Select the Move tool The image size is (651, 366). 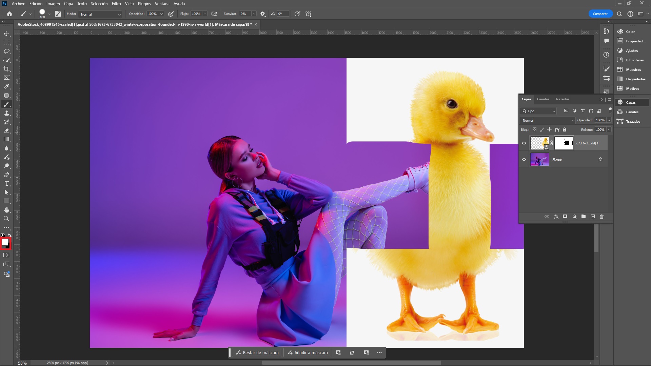6,34
